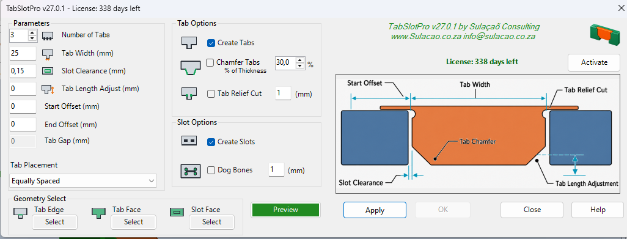Image resolution: width=627 pixels, height=239 pixels.
Task: Click the 'Tab Placement' label
Action: click(34, 164)
